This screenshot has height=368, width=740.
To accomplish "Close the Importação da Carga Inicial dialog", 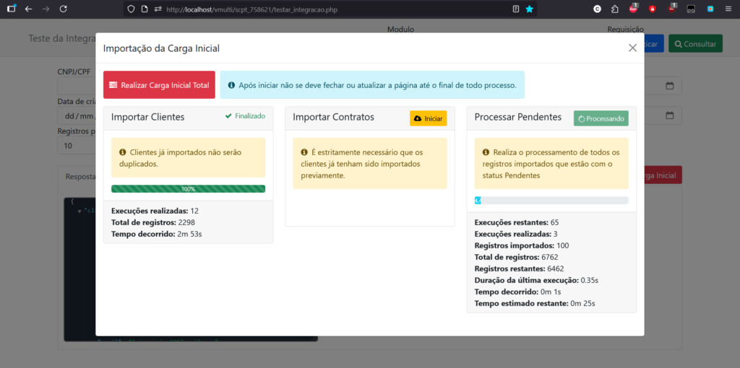I will click(x=632, y=48).
